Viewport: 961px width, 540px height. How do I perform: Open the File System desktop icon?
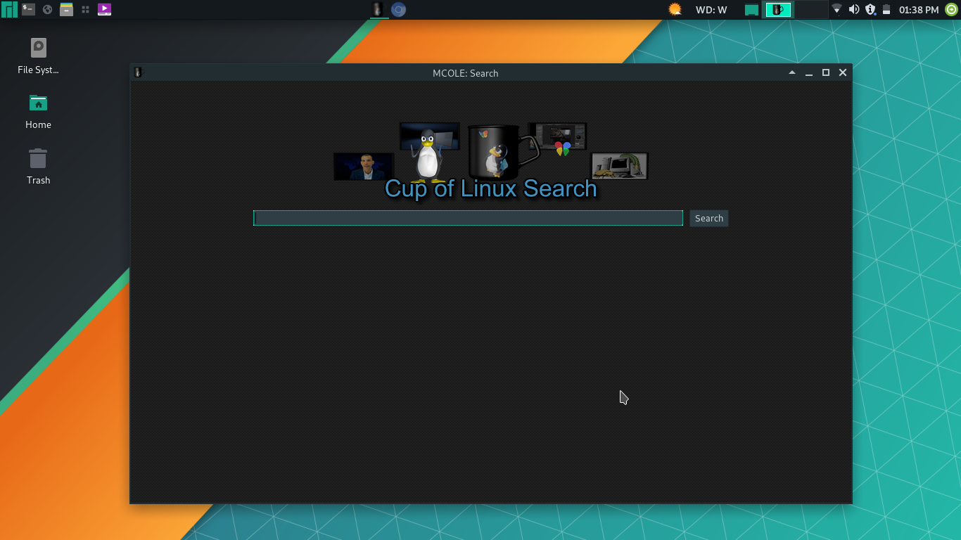tap(38, 56)
